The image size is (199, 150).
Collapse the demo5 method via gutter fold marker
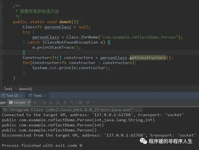coord(2,22)
